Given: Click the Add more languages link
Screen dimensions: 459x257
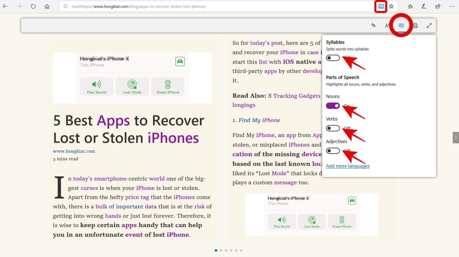Looking at the screenshot, I should [348, 166].
